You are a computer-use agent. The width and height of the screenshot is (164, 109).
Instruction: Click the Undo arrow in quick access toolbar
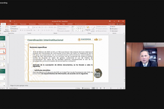[1, 21]
